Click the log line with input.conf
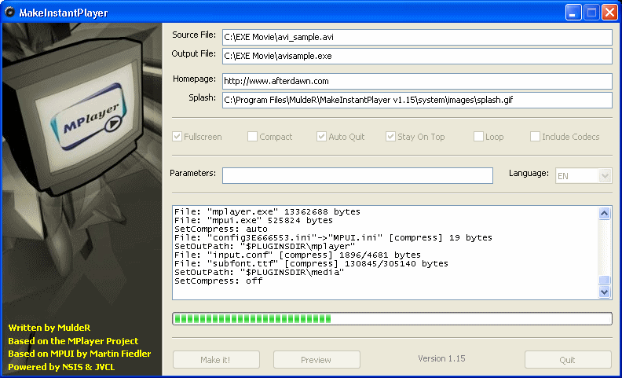Image resolution: width=622 pixels, height=378 pixels. pos(298,255)
